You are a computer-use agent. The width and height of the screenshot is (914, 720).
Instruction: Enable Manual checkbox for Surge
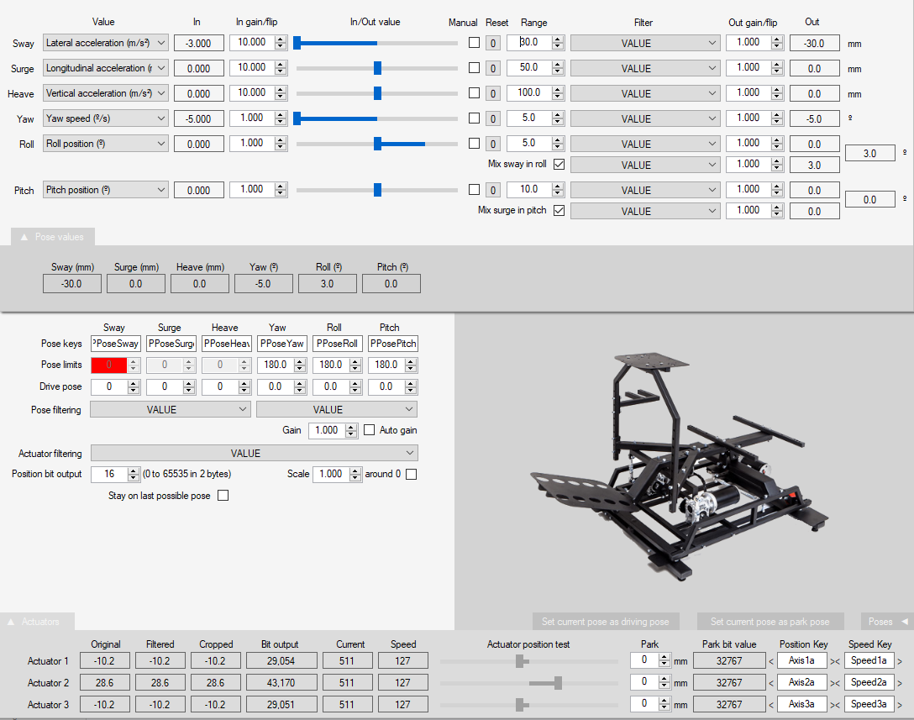click(x=475, y=67)
